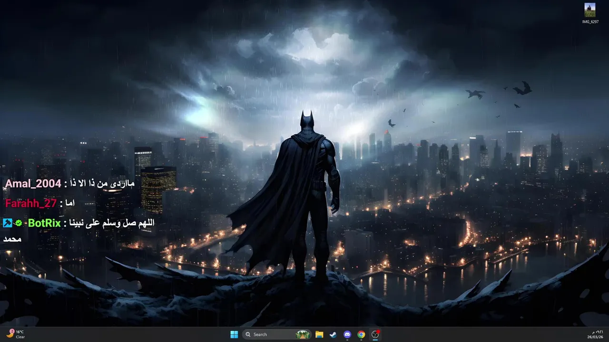Screen dimensions: 609x342
Task: Open Discord from the taskbar
Action: [x=347, y=334]
